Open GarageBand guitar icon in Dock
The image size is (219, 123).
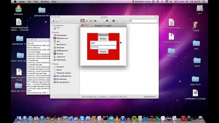(53, 119)
